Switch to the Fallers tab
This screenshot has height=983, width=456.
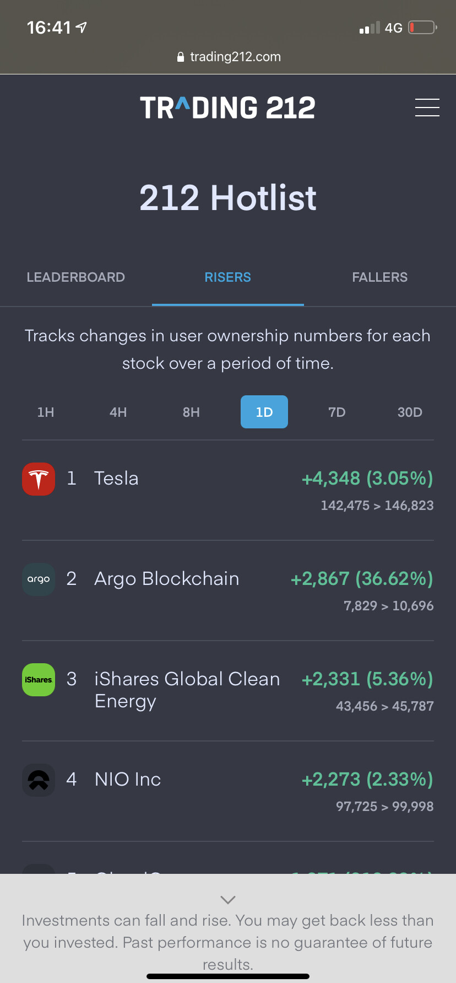379,277
